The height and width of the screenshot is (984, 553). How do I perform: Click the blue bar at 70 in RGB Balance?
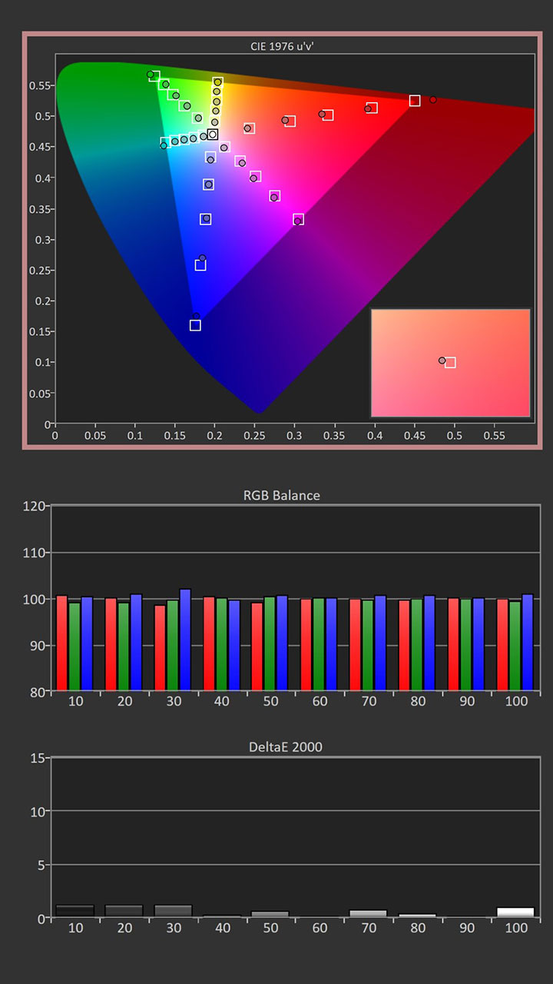pos(380,643)
